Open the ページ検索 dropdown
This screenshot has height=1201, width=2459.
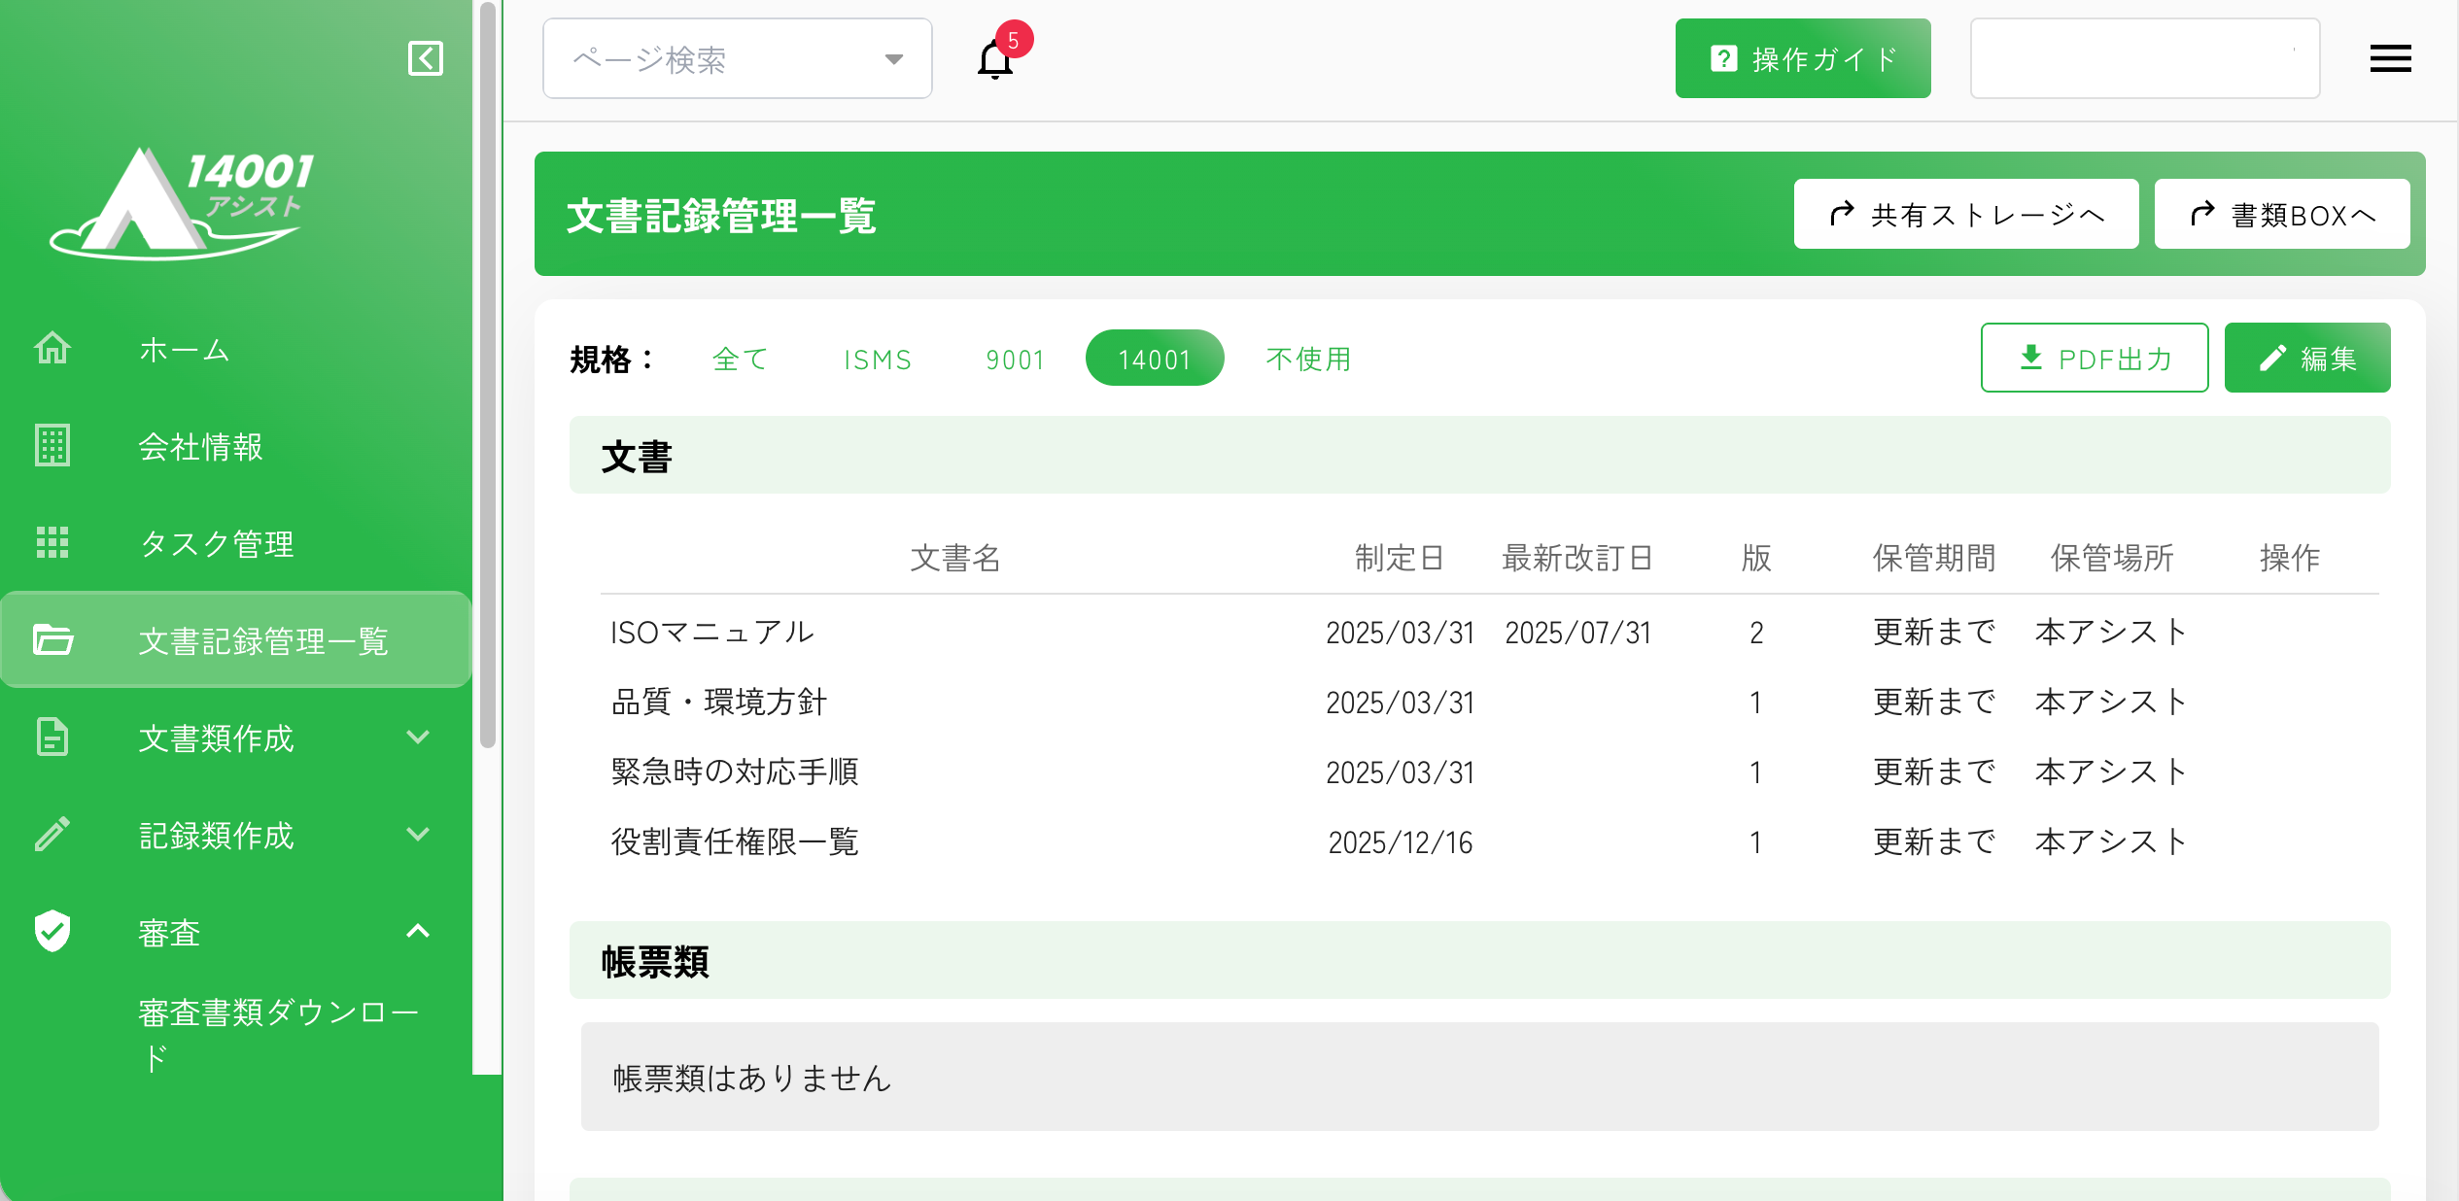tap(737, 58)
